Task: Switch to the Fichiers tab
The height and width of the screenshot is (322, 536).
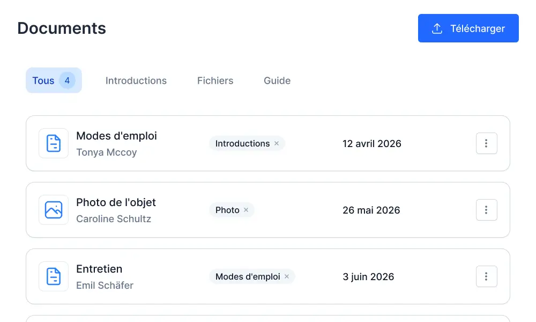Action: coord(215,80)
